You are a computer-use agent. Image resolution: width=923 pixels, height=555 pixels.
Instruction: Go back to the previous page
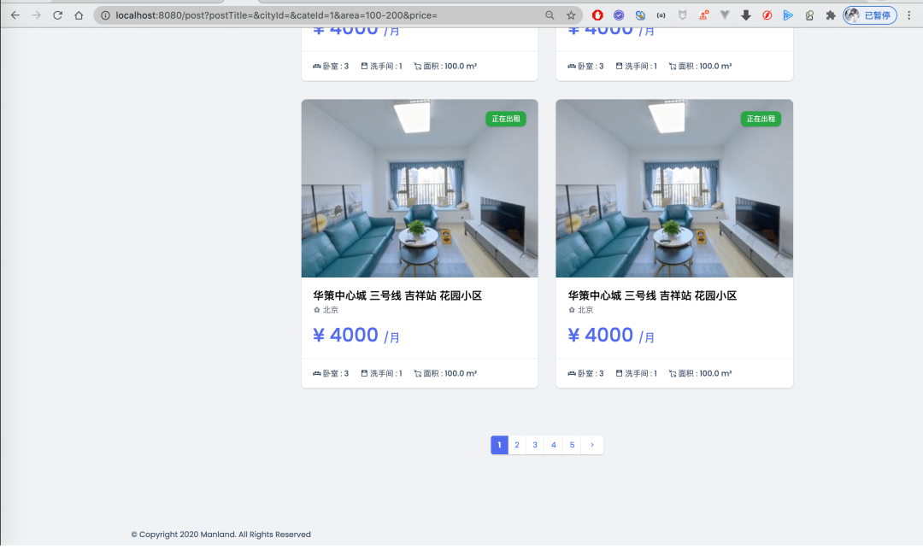click(x=15, y=15)
